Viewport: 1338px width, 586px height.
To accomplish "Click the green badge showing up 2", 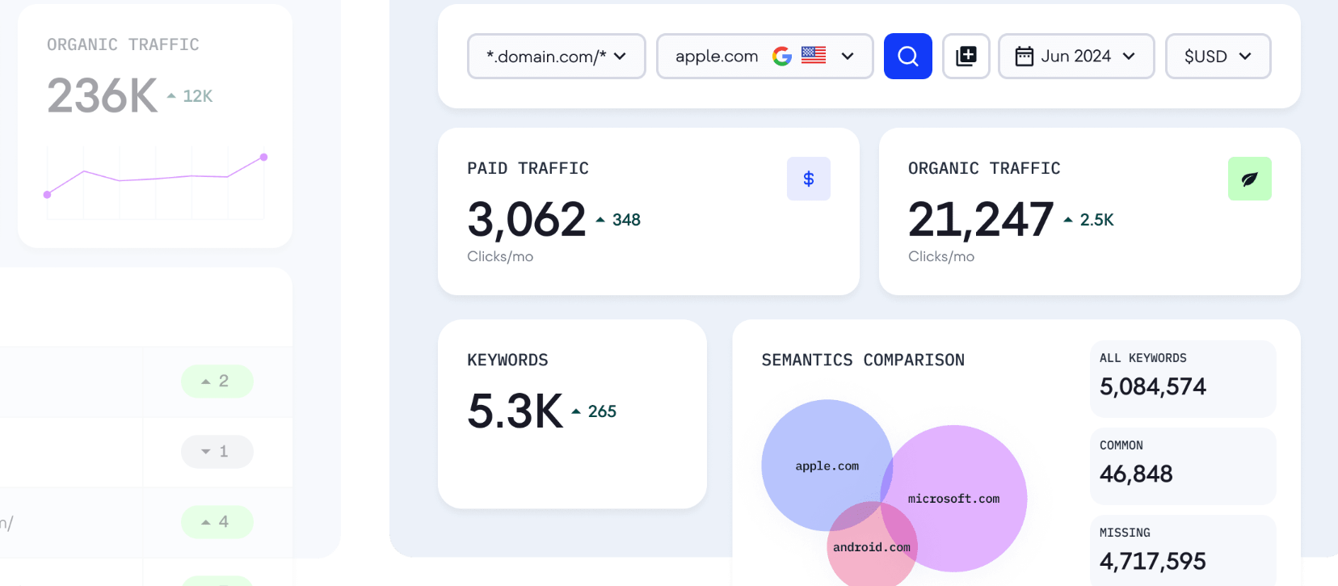I will pyautogui.click(x=217, y=381).
